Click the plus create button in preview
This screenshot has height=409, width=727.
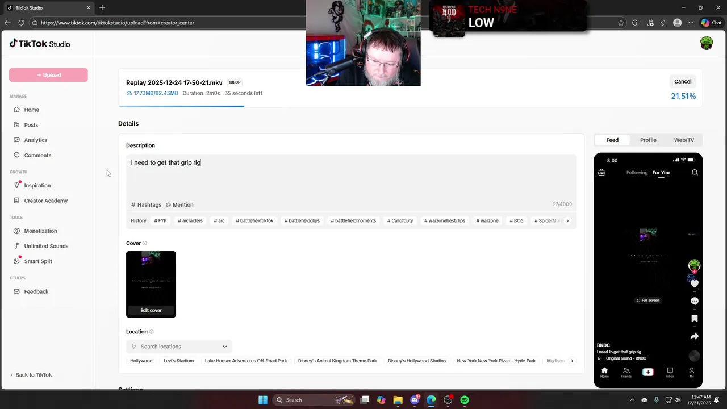click(x=648, y=372)
